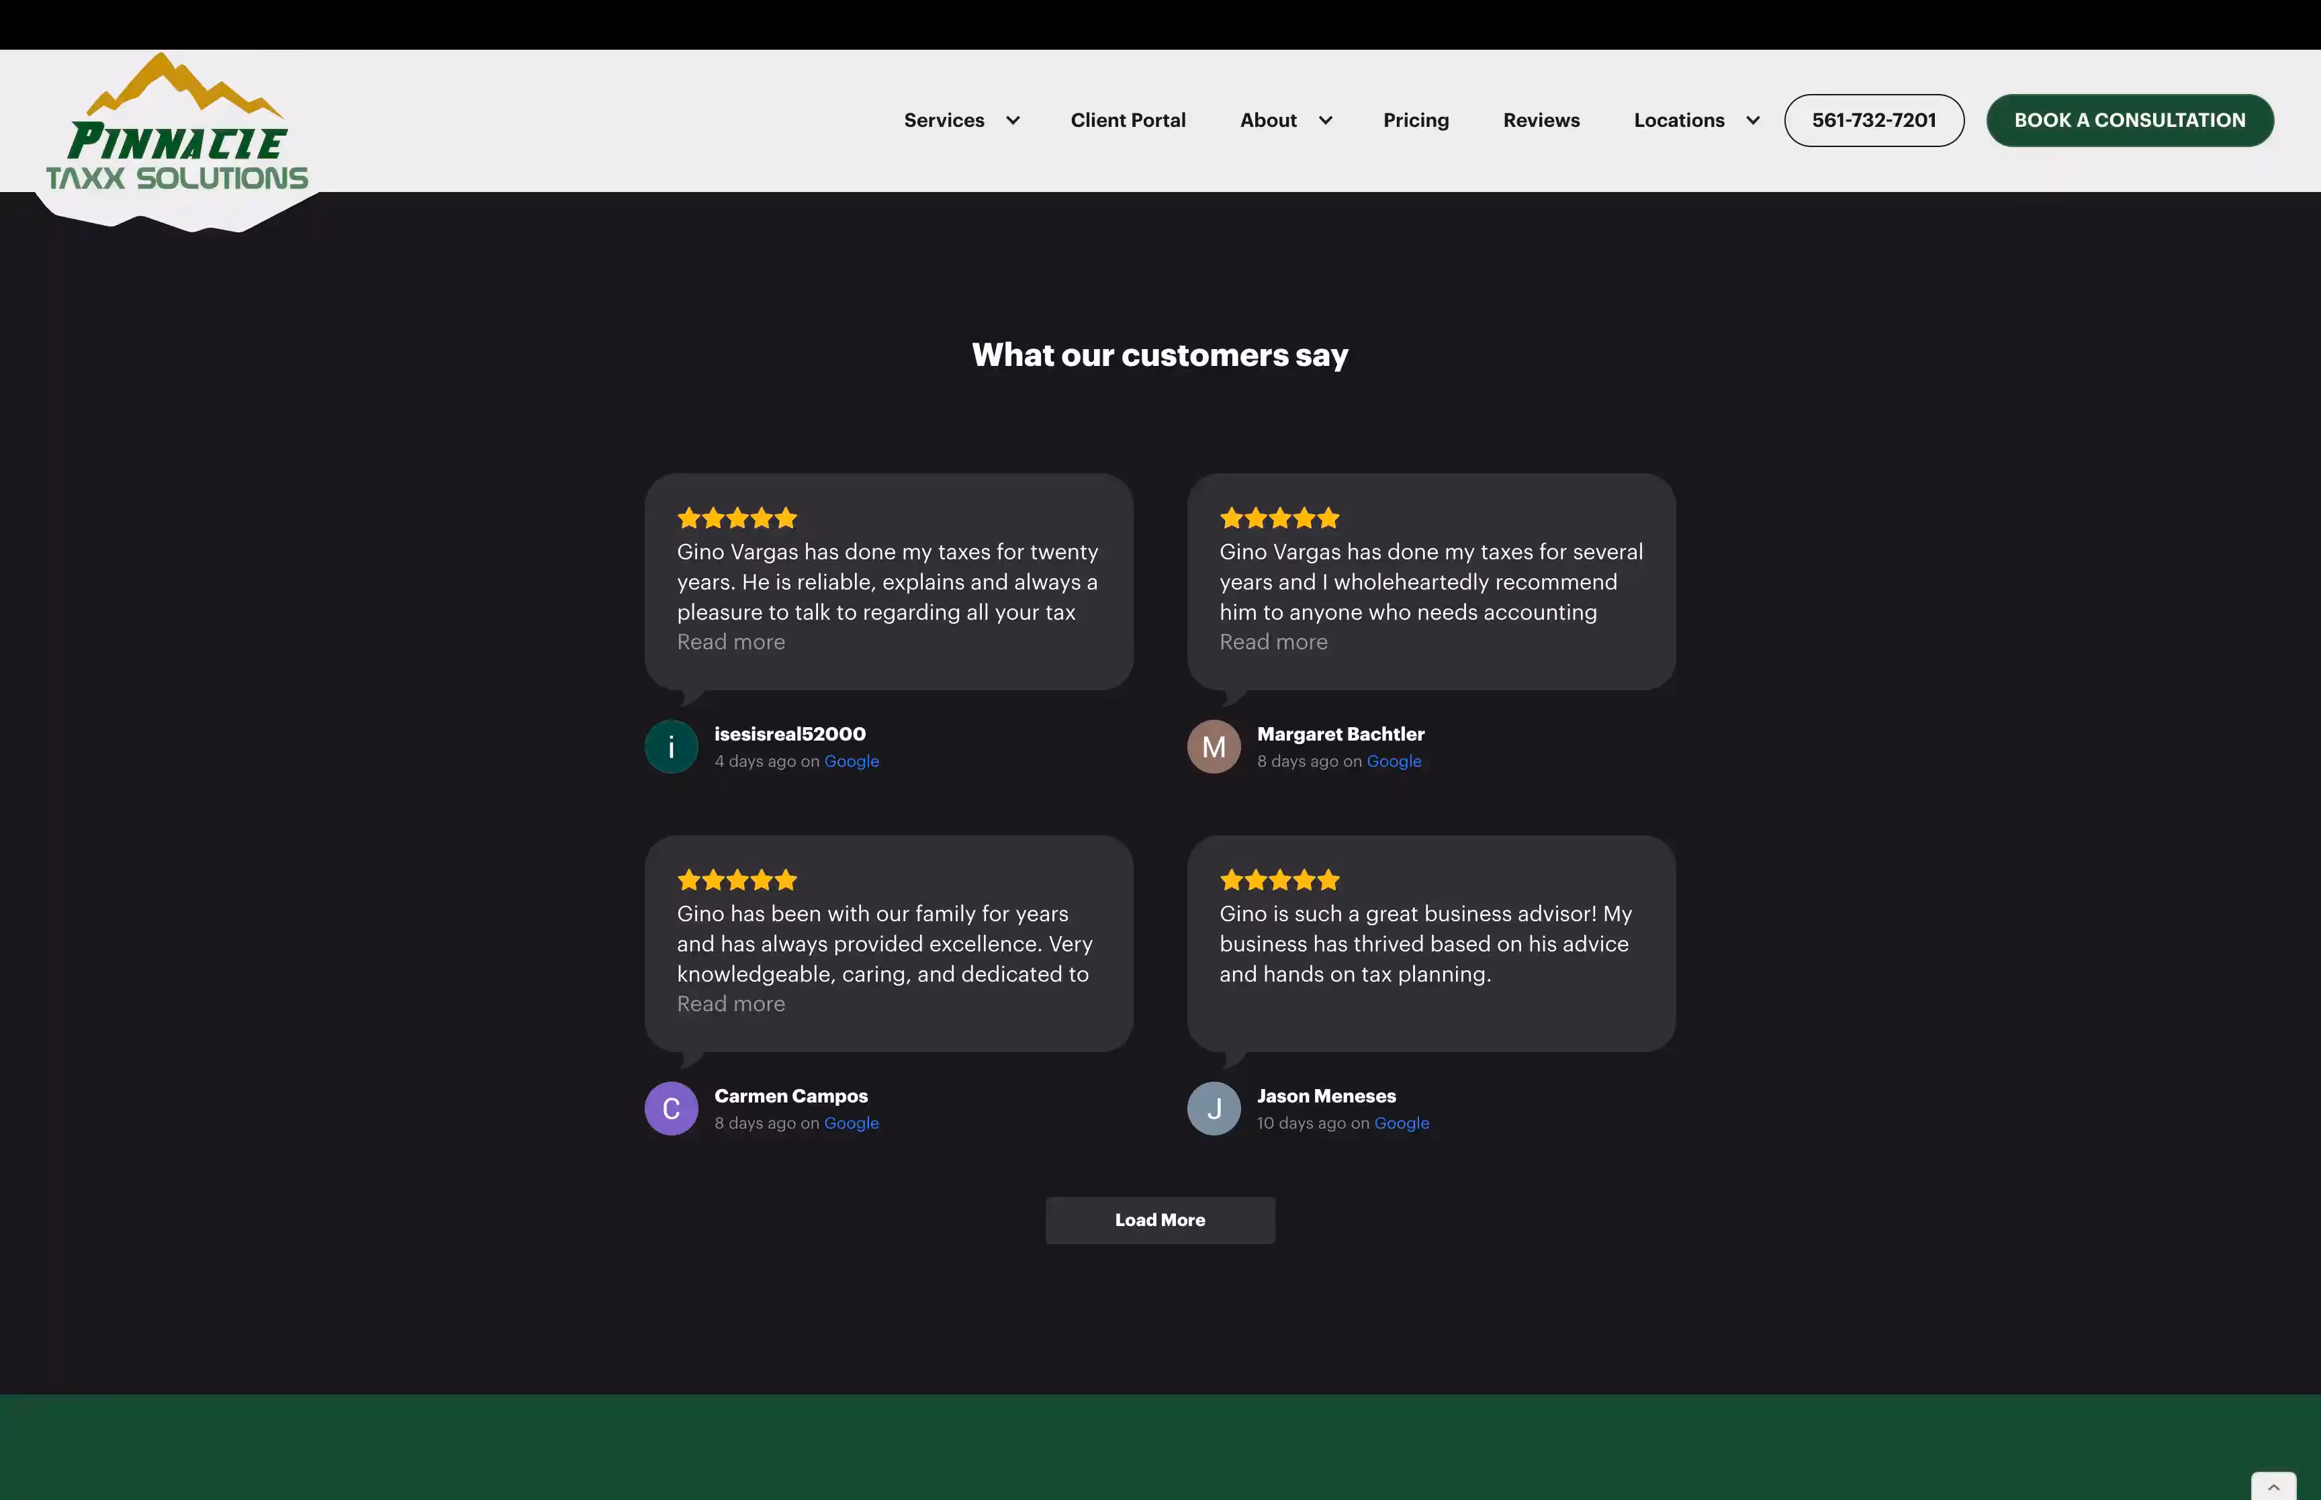Open the Locations dropdown chevron
The height and width of the screenshot is (1500, 2321).
1753,121
